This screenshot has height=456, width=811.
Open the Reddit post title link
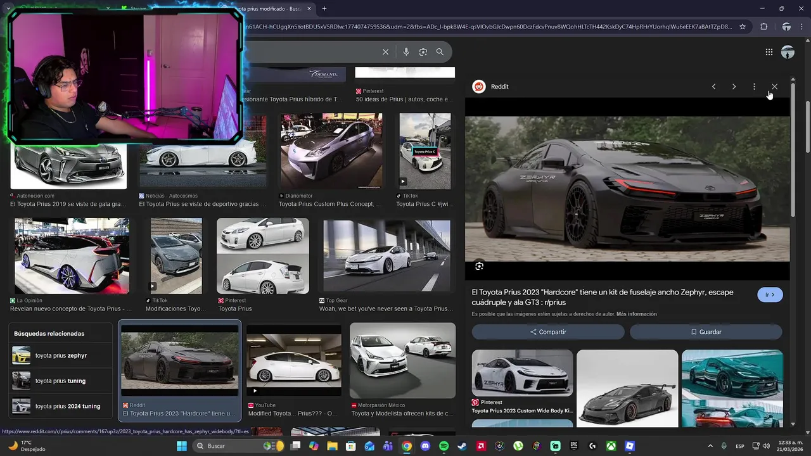[x=602, y=297]
